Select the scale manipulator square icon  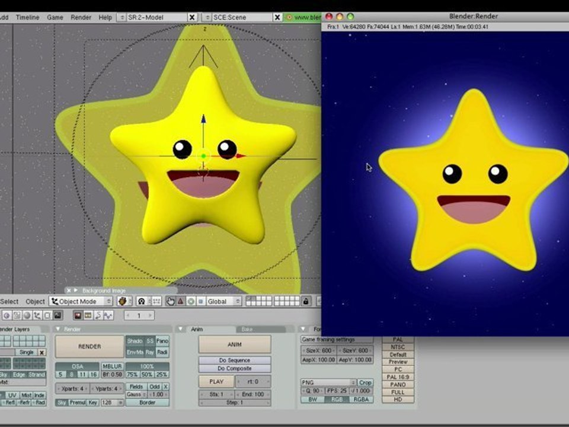point(201,301)
